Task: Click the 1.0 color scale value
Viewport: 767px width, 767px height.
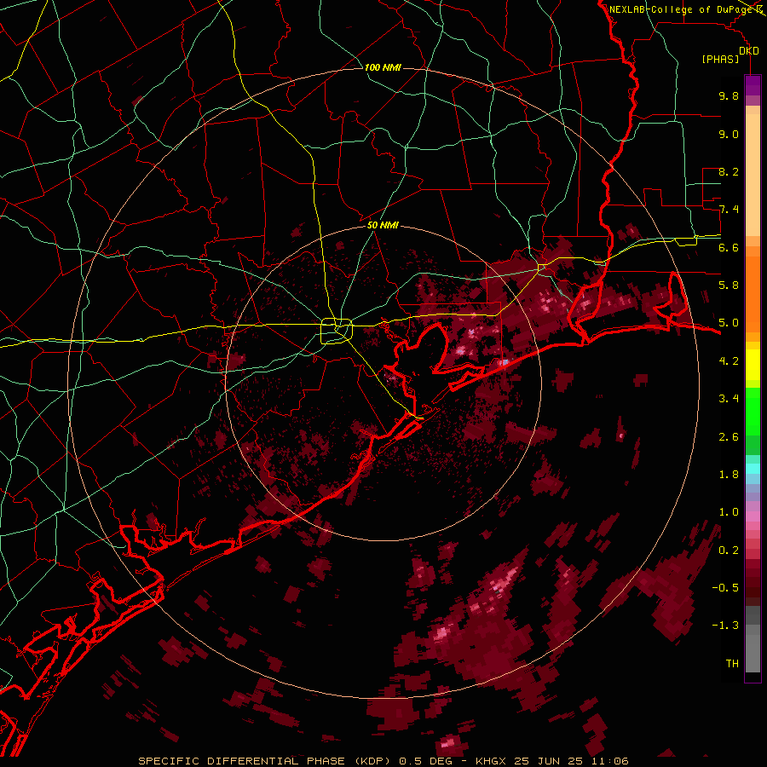Action: point(729,512)
